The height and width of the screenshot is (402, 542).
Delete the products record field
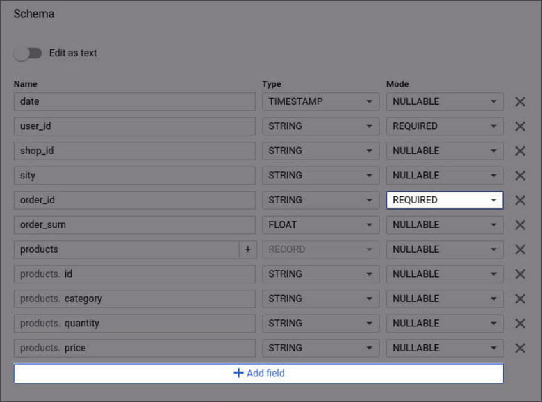coord(520,249)
